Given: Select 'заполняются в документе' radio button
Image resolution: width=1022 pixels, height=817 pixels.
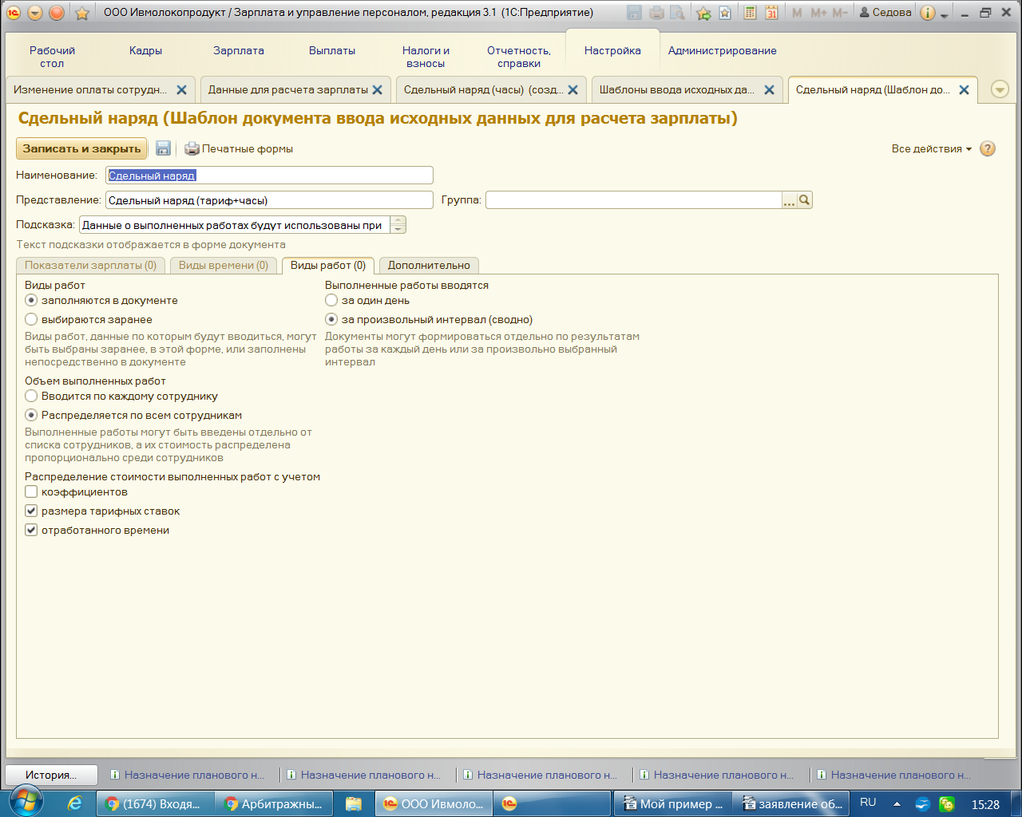Looking at the screenshot, I should point(31,300).
